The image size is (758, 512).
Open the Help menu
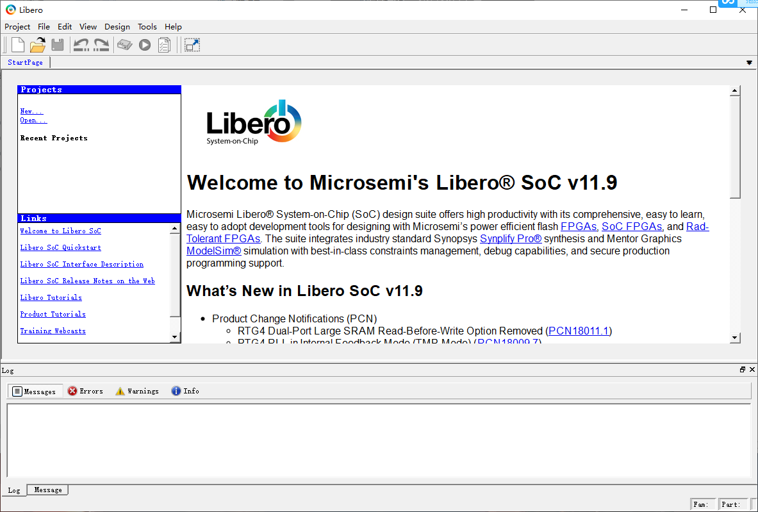(x=173, y=26)
